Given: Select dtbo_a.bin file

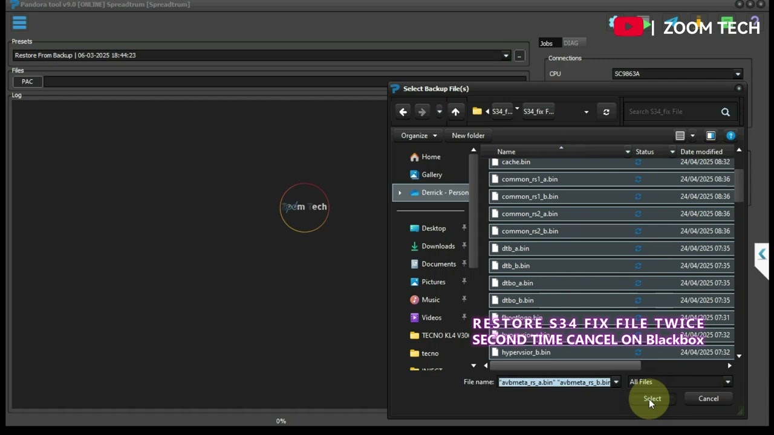Looking at the screenshot, I should 611,283.
